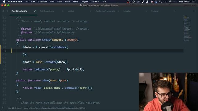Open the Project menu
The height and width of the screenshot is (111, 198).
[x=84, y=2]
